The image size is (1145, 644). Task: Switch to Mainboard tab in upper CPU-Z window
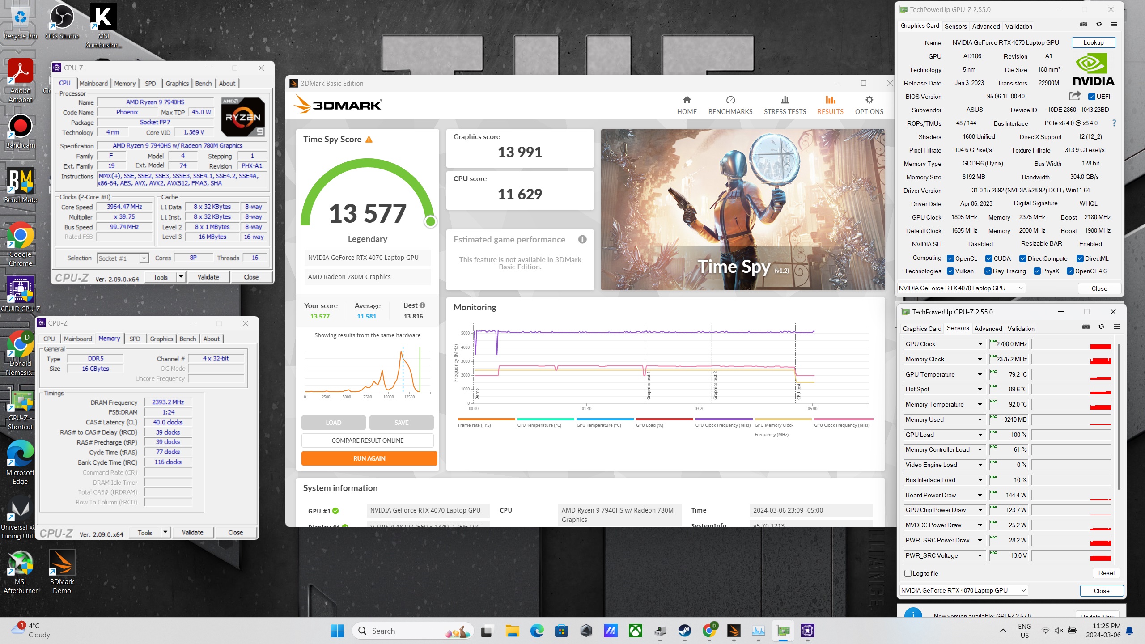[93, 83]
